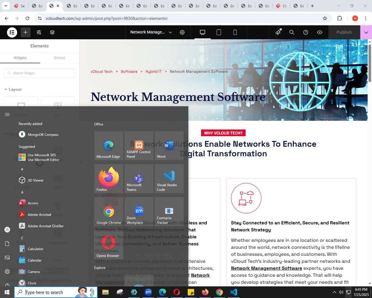Click the Publish button

click(x=344, y=32)
